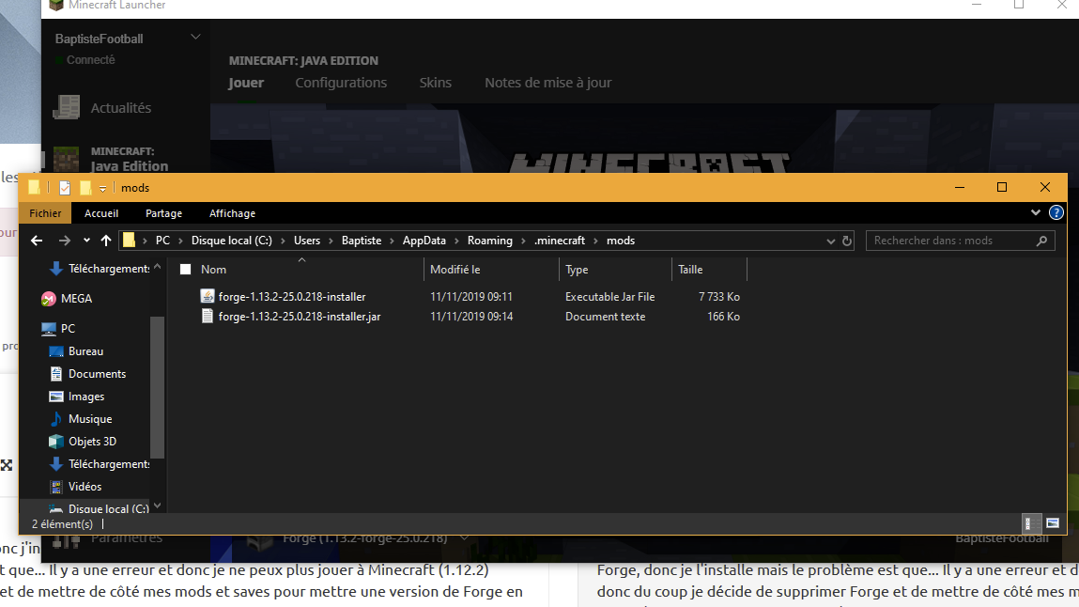This screenshot has width=1079, height=607.
Task: Open the address bar history dropdown
Action: [830, 241]
